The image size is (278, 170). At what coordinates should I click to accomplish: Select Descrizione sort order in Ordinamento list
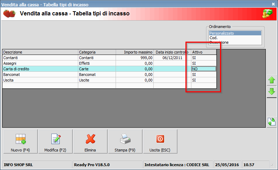(235, 42)
